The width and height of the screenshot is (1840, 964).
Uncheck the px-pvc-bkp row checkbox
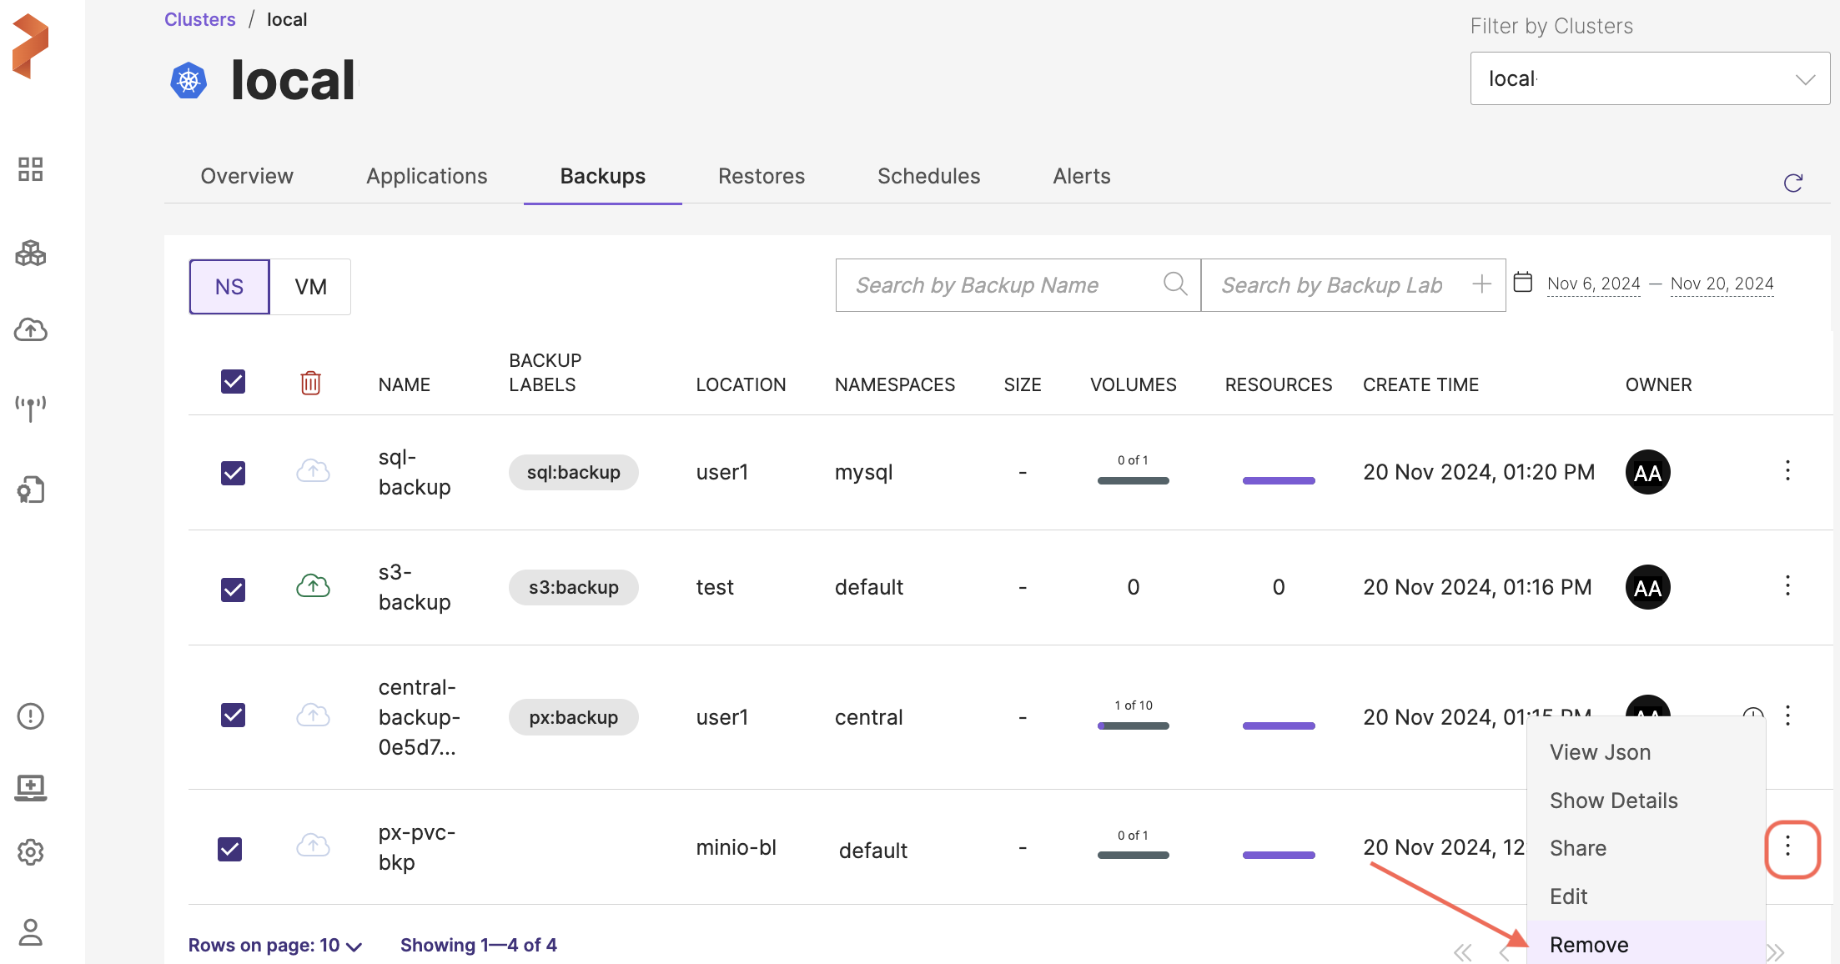(x=229, y=849)
